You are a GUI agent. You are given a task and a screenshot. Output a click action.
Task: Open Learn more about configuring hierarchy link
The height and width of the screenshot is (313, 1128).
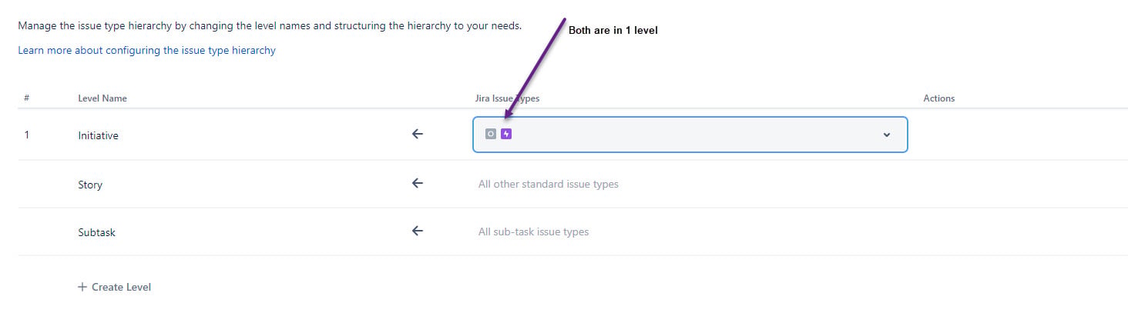tap(146, 50)
